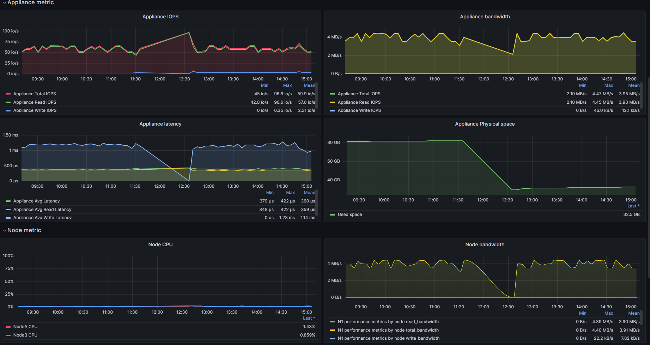Sort Appliance bandwidth legend by Min

click(x=583, y=85)
